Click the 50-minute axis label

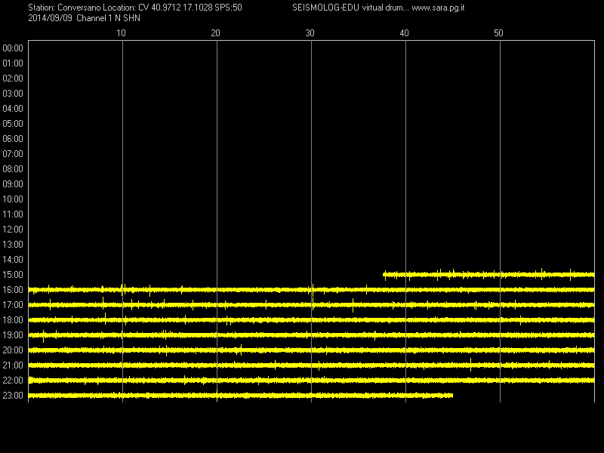(x=498, y=33)
